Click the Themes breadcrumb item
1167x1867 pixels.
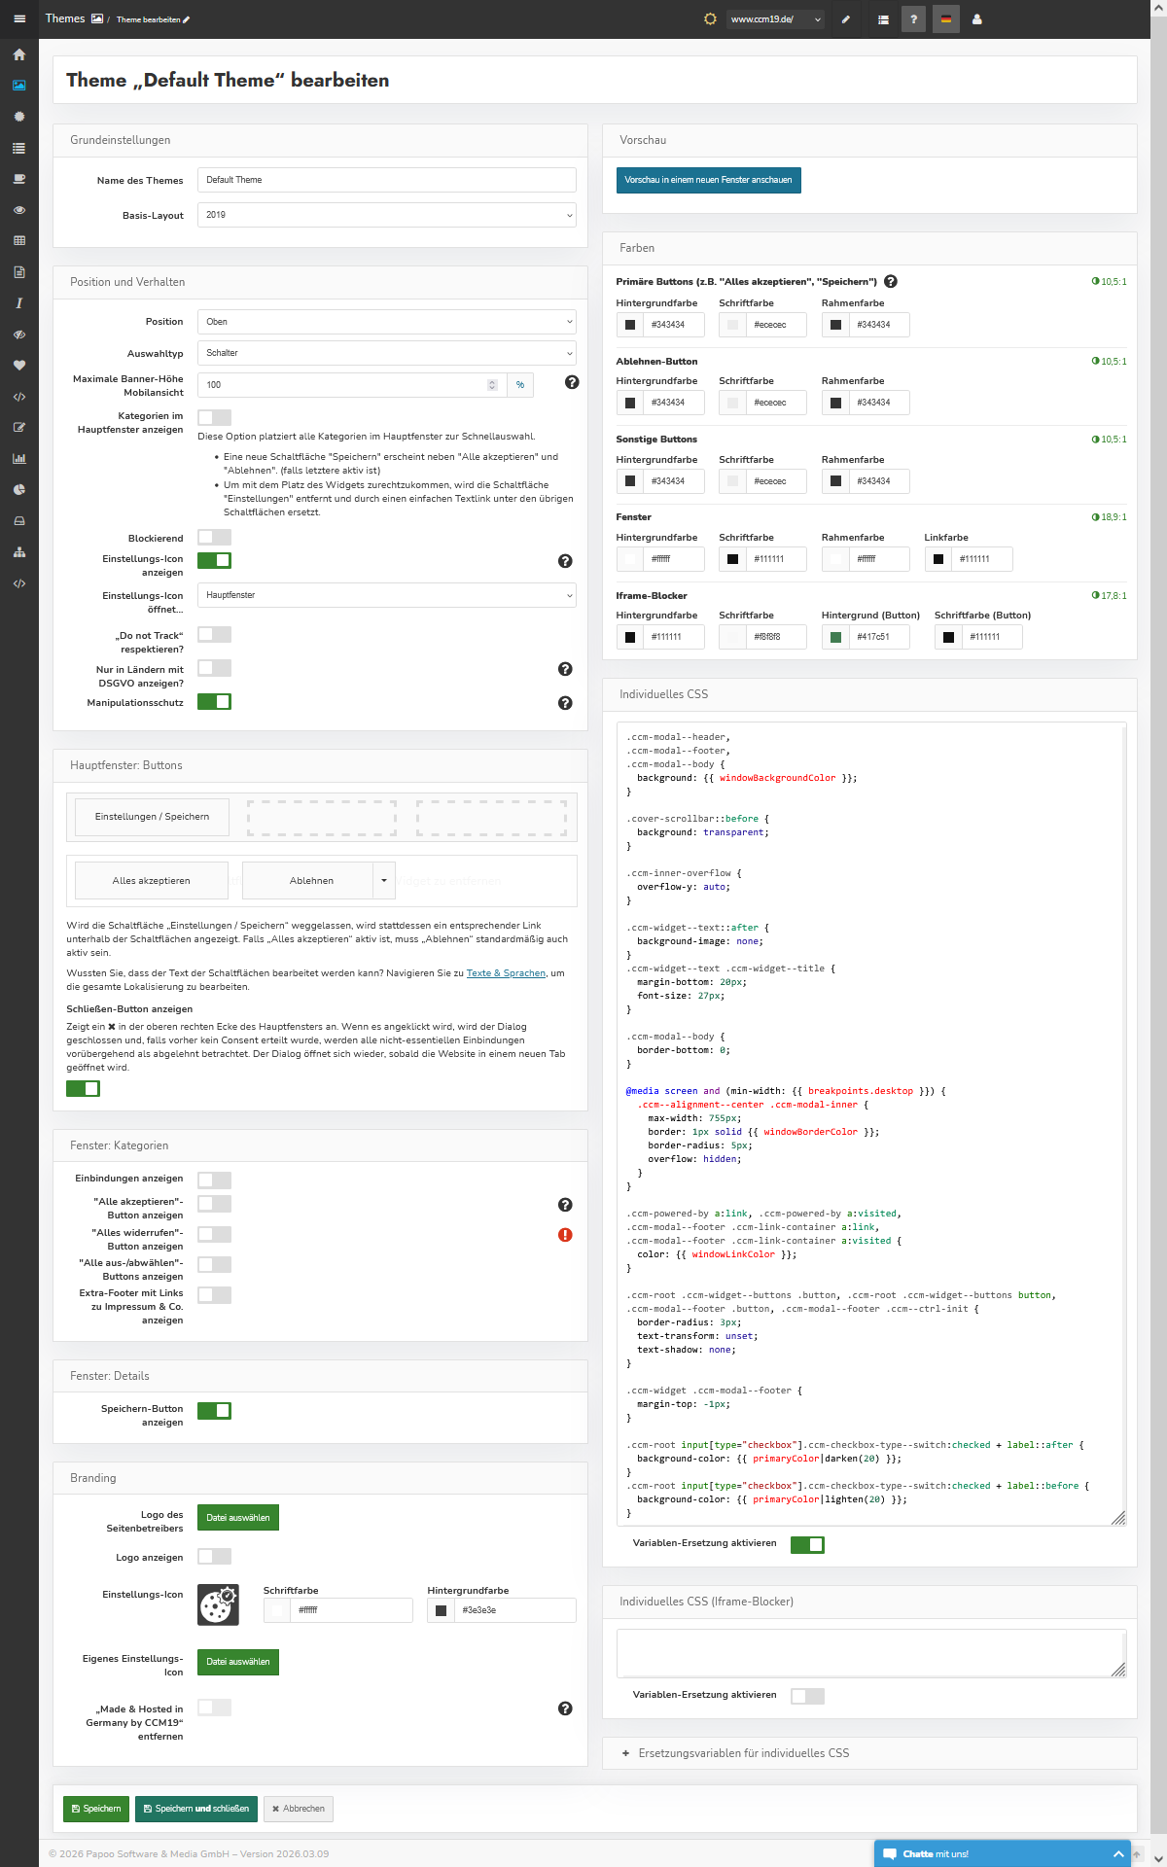pyautogui.click(x=65, y=19)
